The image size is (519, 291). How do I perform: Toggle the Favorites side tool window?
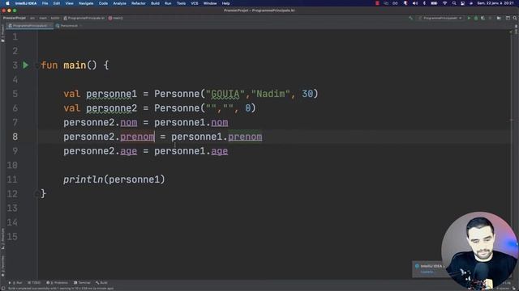tap(2, 266)
